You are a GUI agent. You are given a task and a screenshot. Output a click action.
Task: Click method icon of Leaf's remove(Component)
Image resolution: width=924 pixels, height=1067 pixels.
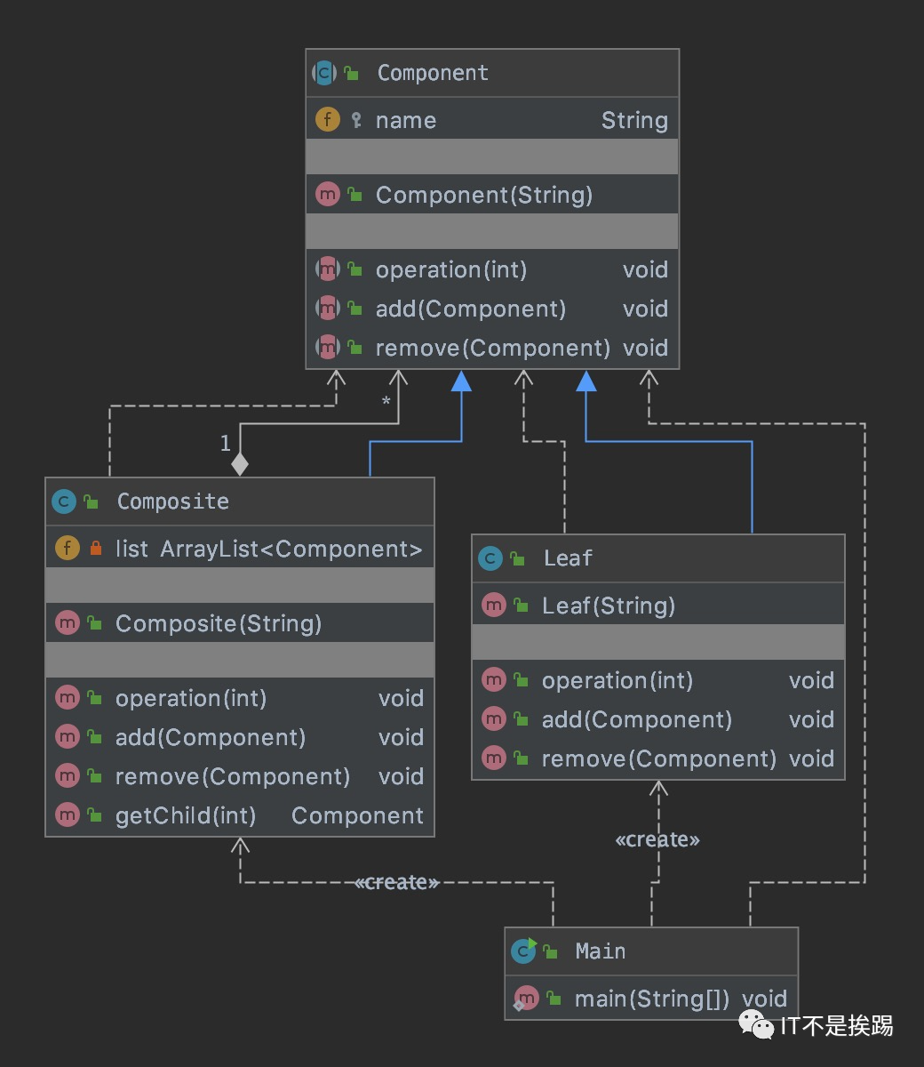tap(494, 758)
